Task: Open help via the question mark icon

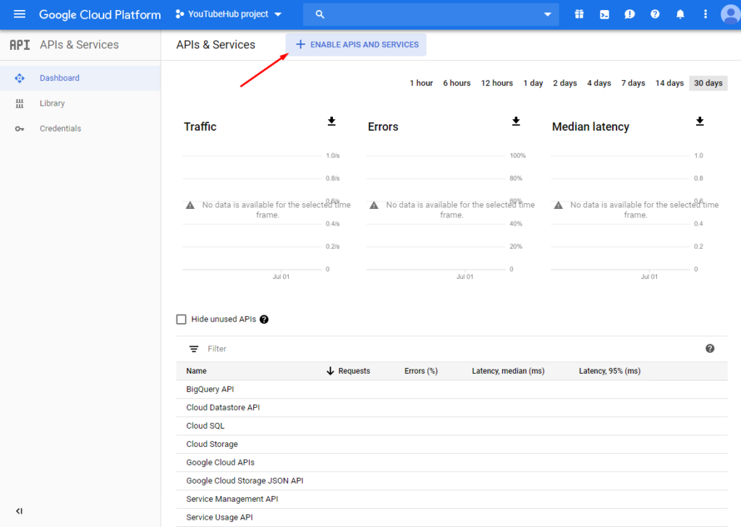Action: (x=655, y=14)
